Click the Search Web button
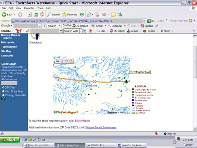The height and width of the screenshot is (148, 197). pos(71,31)
